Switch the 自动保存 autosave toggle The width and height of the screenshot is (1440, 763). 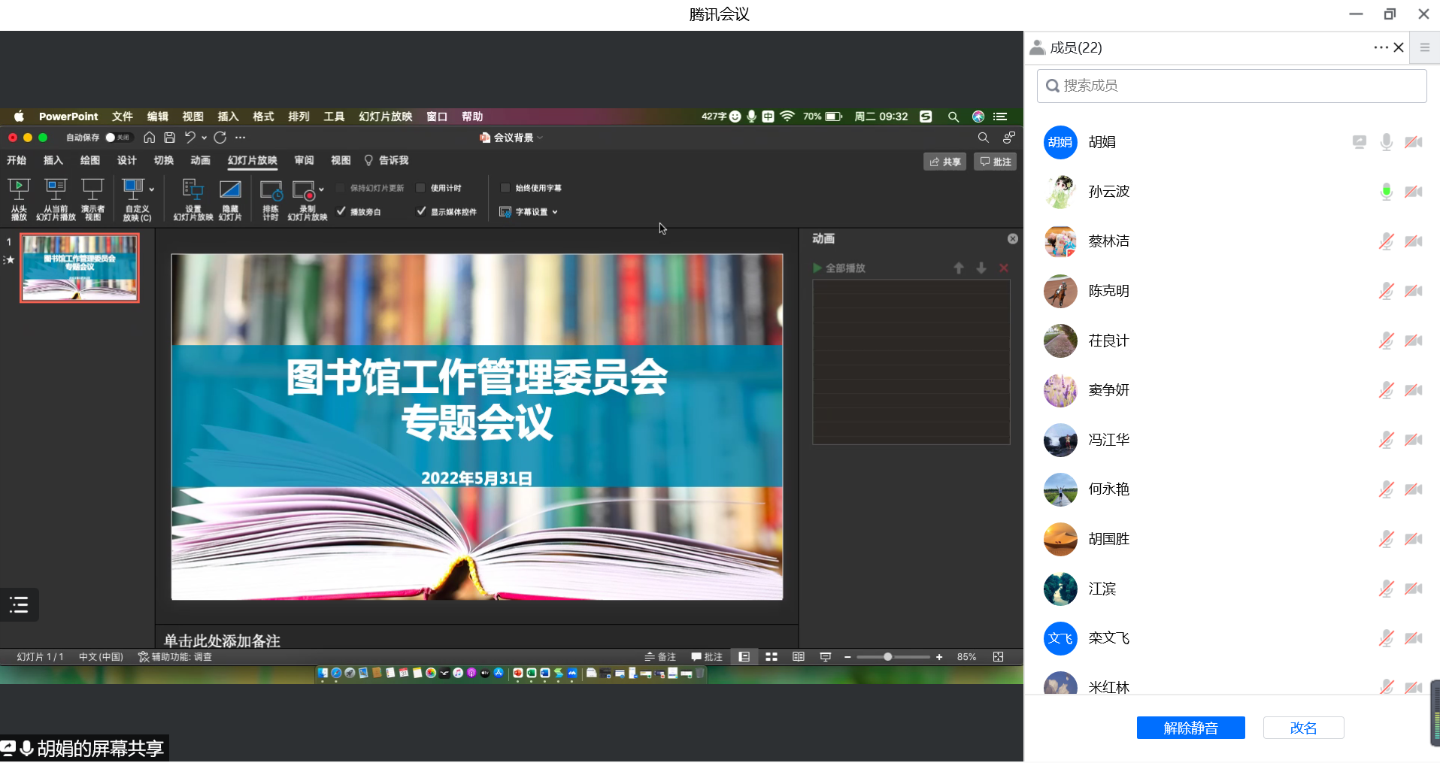(x=117, y=138)
